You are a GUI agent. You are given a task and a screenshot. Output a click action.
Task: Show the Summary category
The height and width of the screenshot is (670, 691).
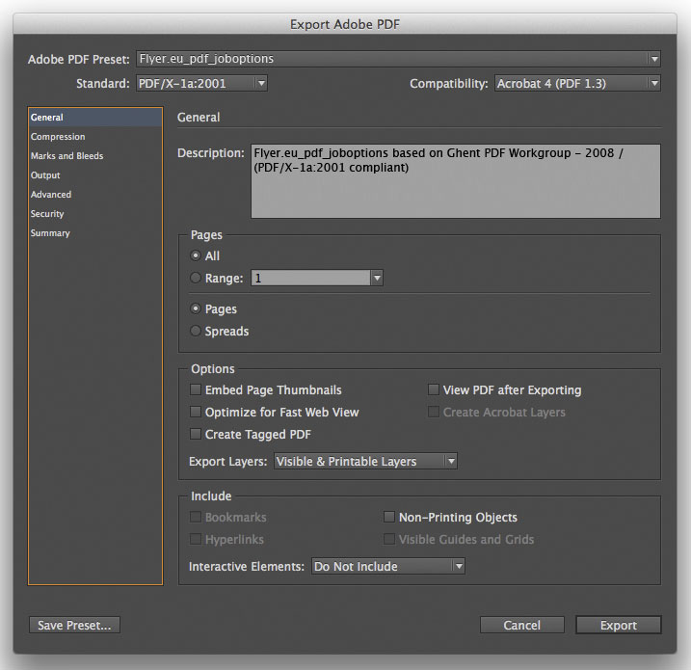click(95, 233)
